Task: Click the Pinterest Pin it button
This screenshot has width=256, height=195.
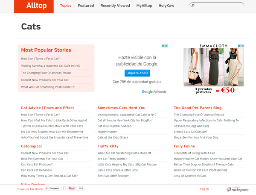Action: [72, 188]
